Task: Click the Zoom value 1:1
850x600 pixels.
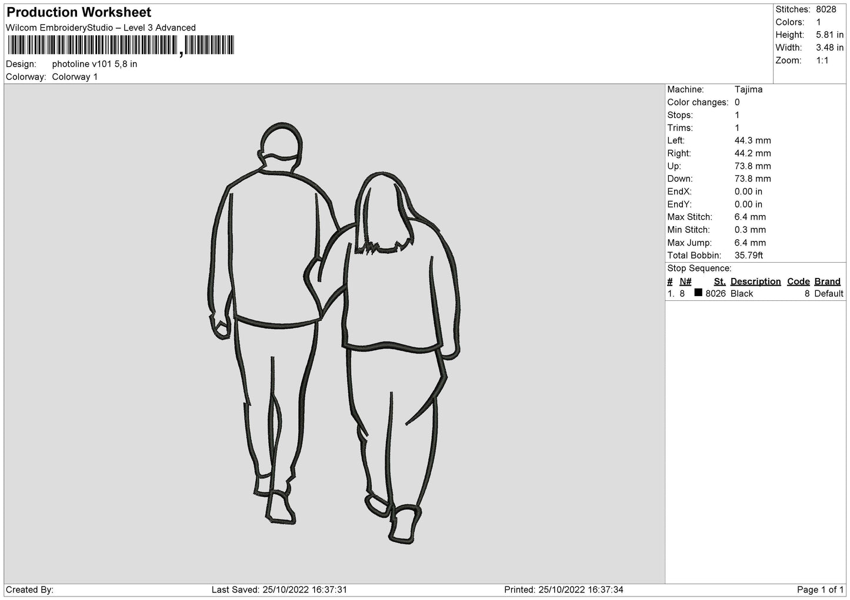Action: [x=822, y=61]
